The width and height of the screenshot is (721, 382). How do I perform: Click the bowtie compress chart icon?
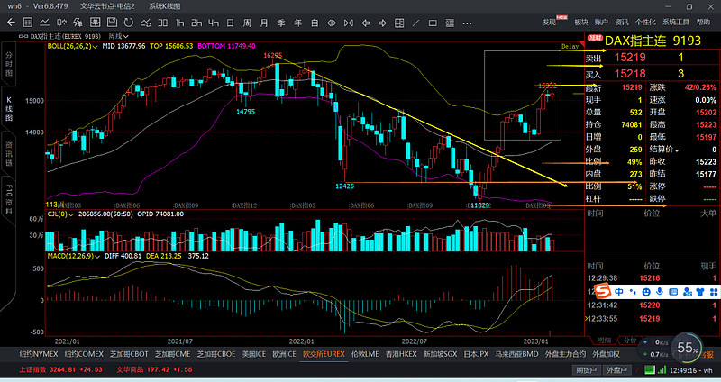(x=349, y=23)
